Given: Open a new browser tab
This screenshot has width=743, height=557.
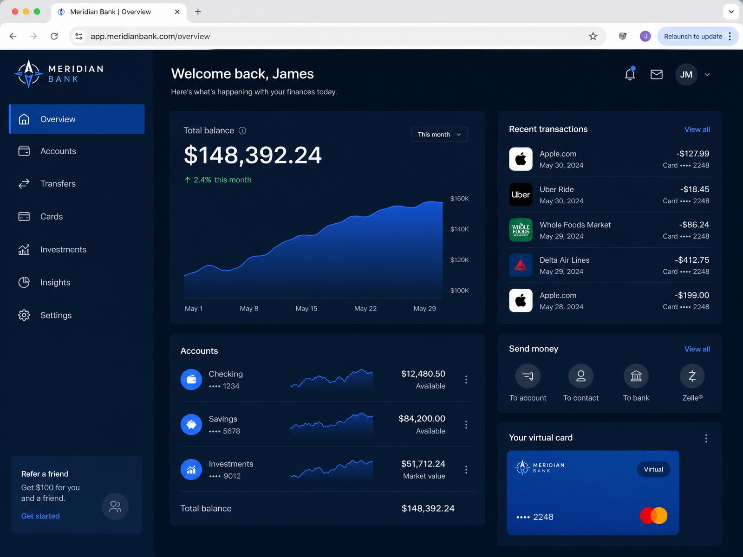Looking at the screenshot, I should (x=198, y=12).
